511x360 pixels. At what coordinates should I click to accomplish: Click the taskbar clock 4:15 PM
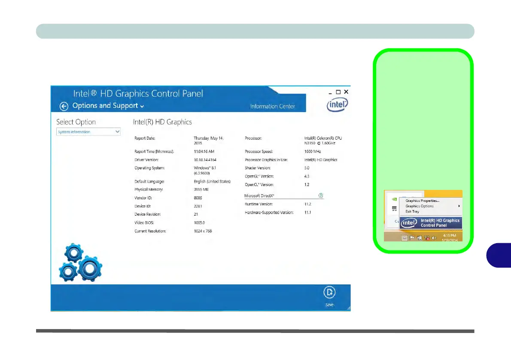coord(450,235)
